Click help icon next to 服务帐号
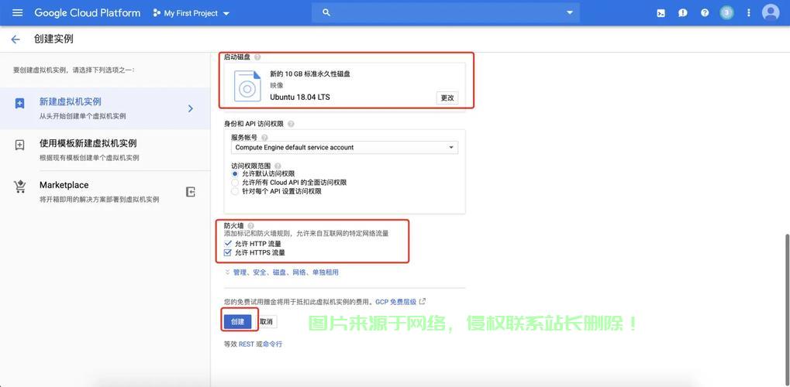This screenshot has height=387, width=790. pyautogui.click(x=264, y=138)
